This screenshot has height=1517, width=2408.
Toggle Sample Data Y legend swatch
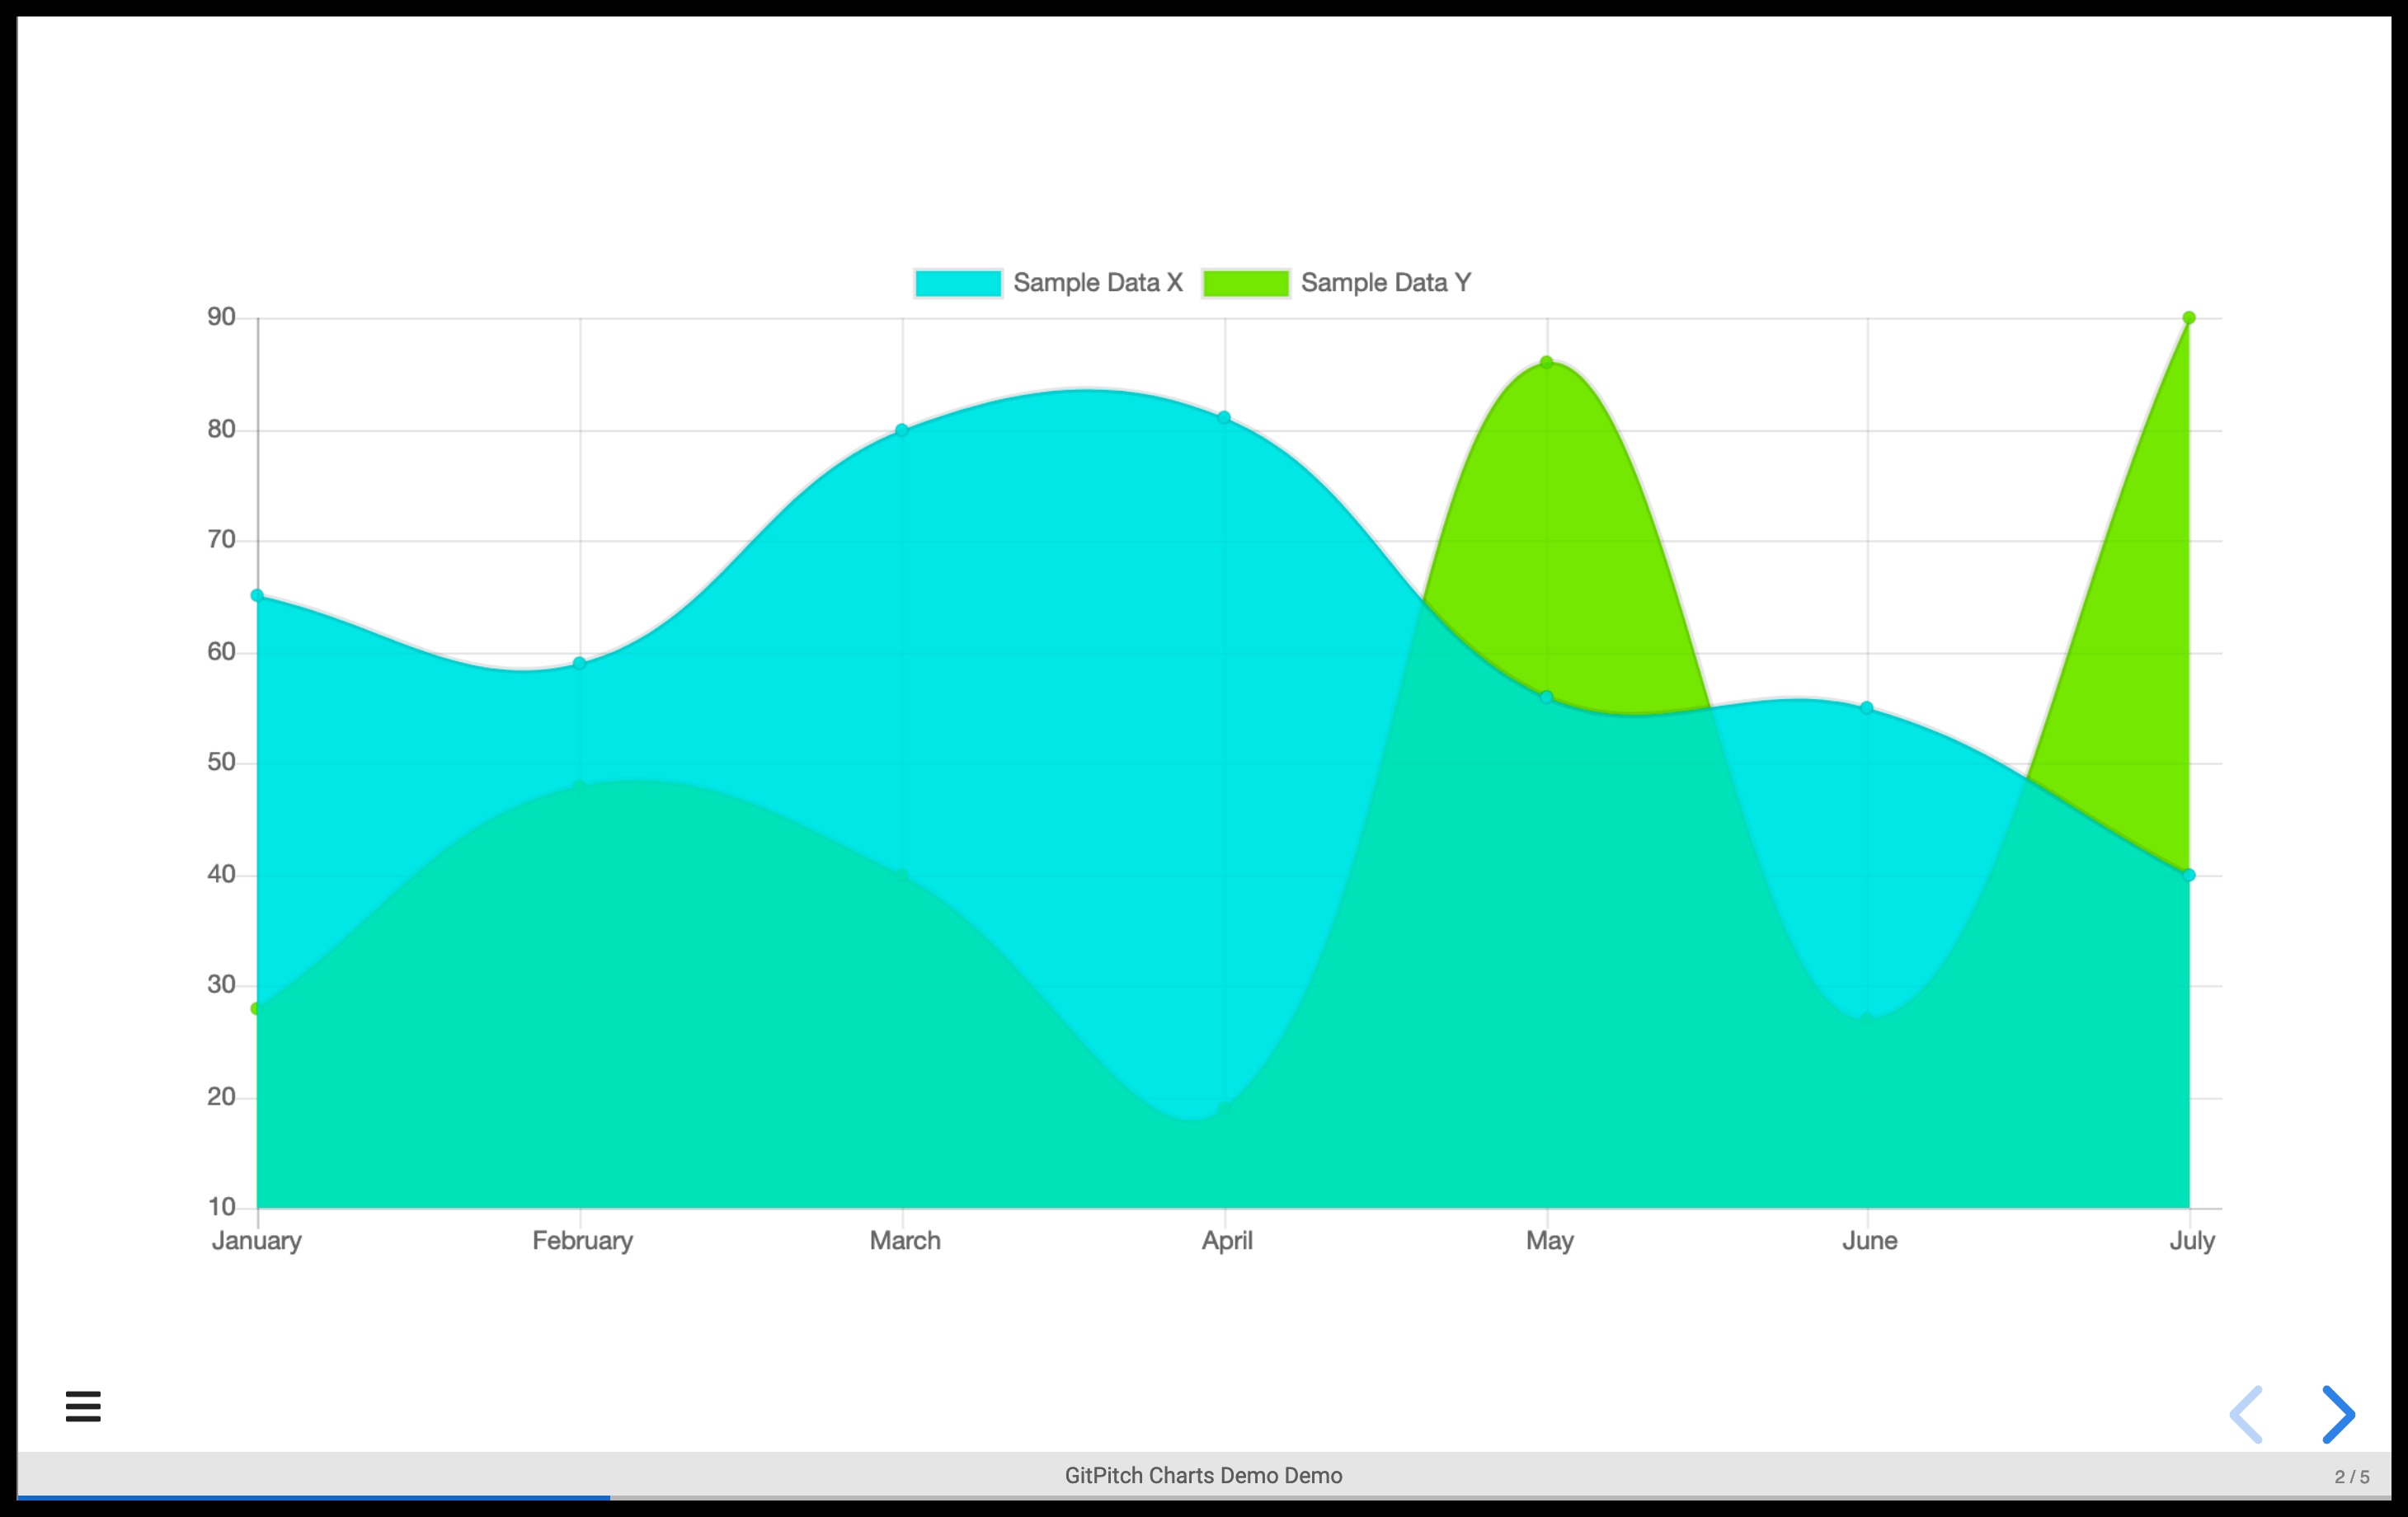pyautogui.click(x=1245, y=283)
